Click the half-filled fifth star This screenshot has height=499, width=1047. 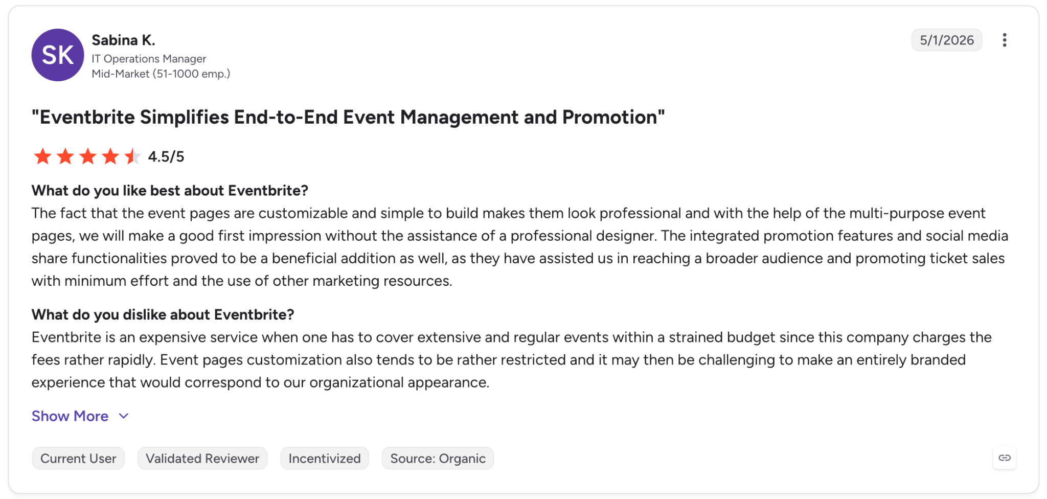[x=132, y=156]
